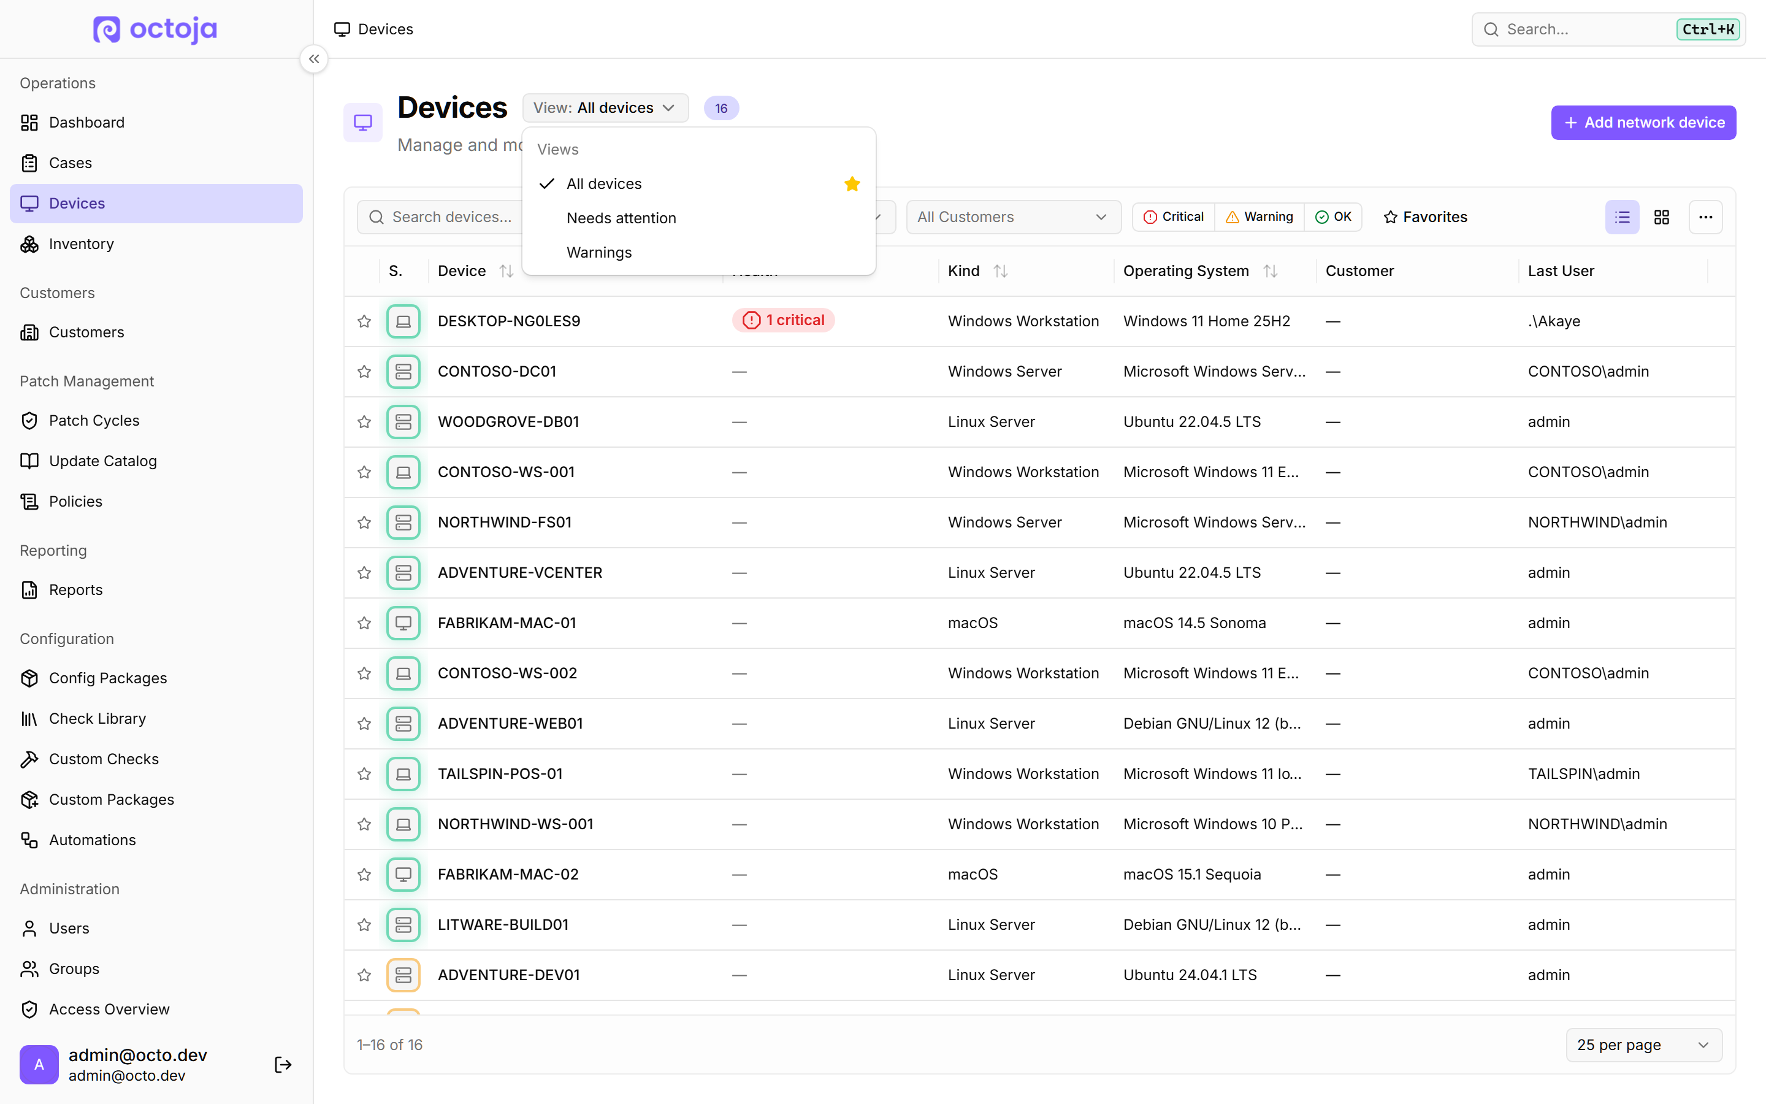Open the CONTOSO-WS-001 device
Screen dimensions: 1766x1104
point(506,472)
